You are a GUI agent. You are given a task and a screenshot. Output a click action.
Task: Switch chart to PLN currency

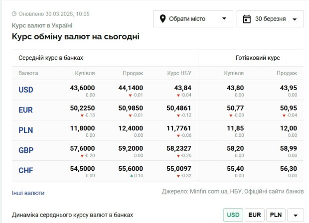click(276, 215)
